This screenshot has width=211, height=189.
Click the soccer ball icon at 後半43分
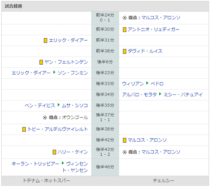[124, 152]
